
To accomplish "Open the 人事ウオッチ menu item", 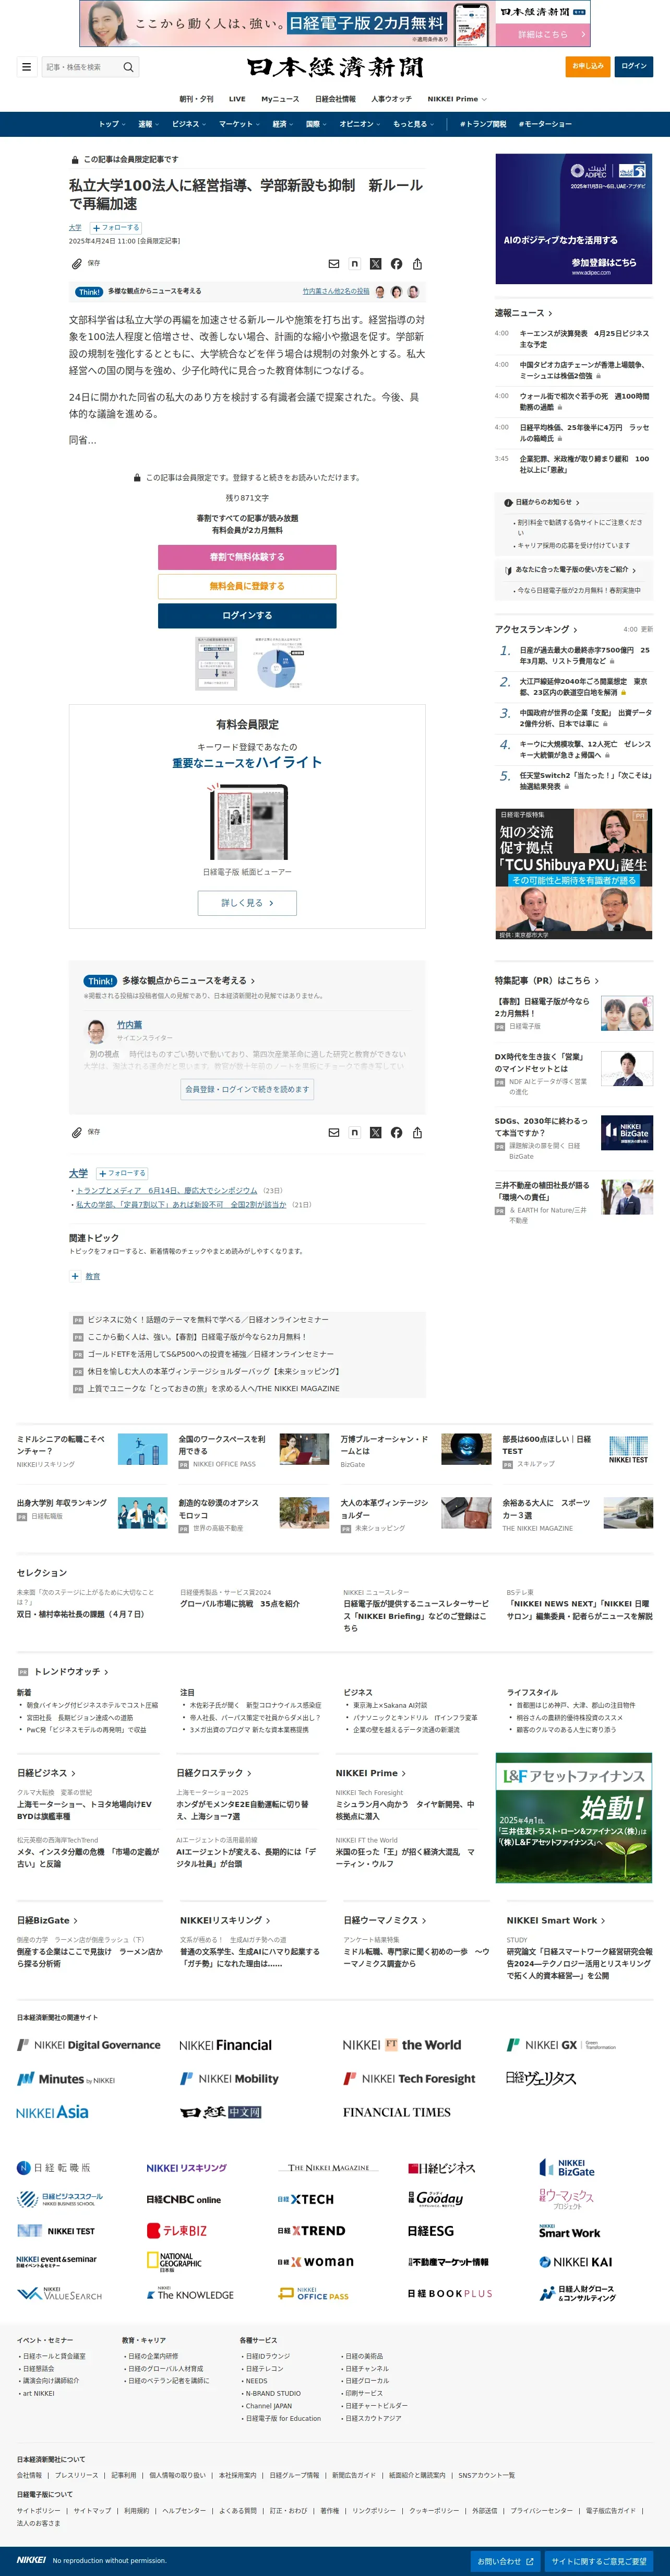I will [391, 99].
